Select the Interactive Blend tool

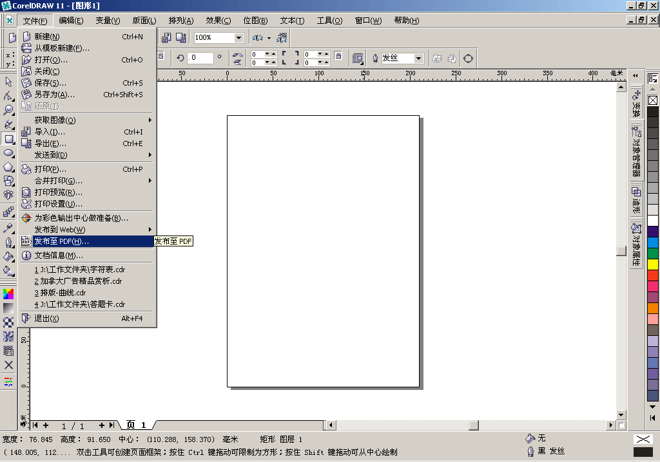tap(8, 212)
